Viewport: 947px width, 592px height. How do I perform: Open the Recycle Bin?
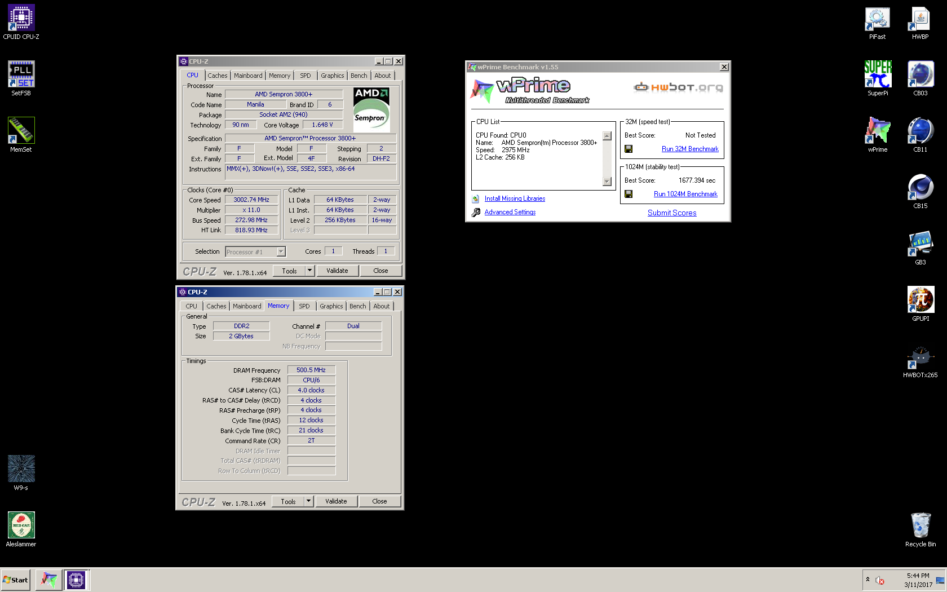pyautogui.click(x=920, y=530)
